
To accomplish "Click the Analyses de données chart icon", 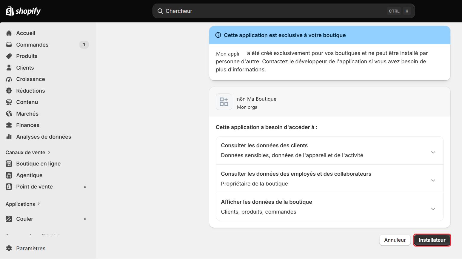I will click(9, 137).
